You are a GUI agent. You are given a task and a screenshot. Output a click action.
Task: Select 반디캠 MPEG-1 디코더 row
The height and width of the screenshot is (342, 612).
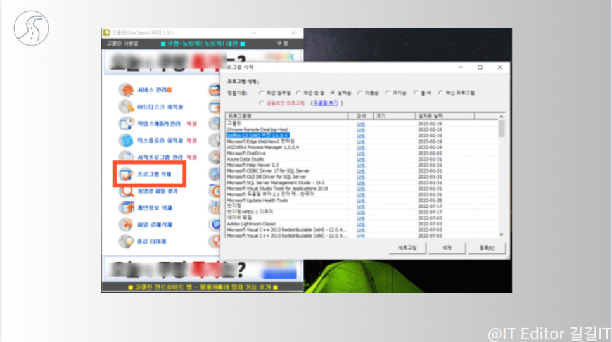pos(362,212)
